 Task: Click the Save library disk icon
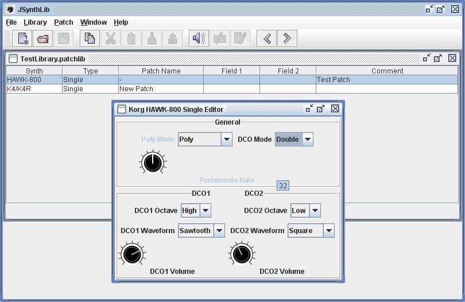pyautogui.click(x=63, y=38)
